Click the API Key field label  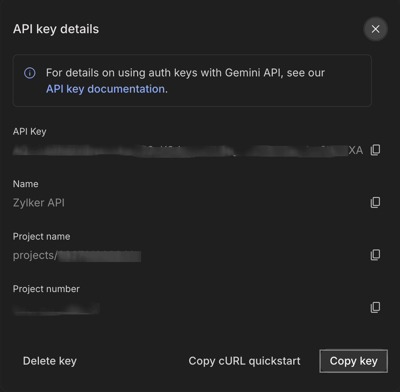[30, 131]
